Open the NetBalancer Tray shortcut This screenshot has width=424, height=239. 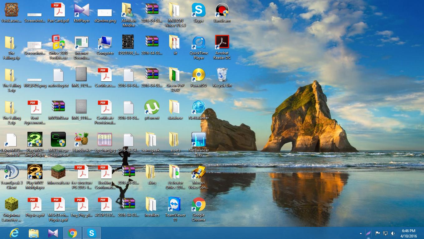(x=199, y=145)
